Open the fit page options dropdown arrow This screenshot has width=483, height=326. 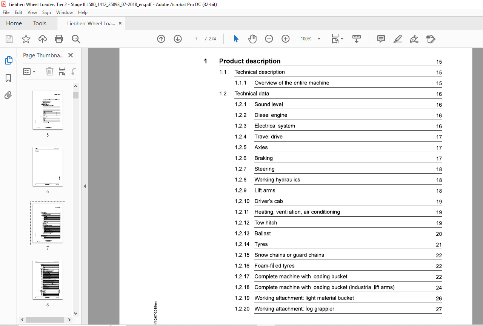click(x=342, y=39)
